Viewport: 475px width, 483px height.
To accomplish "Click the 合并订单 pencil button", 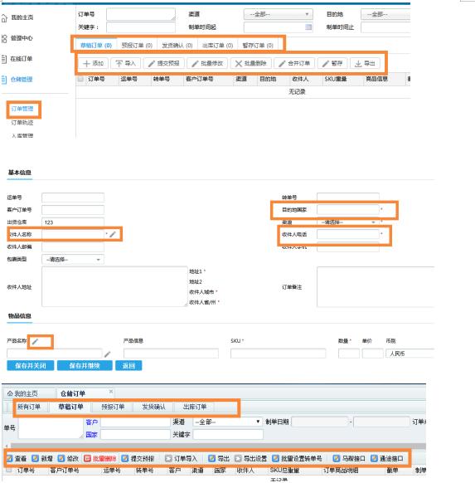I will coord(294,63).
